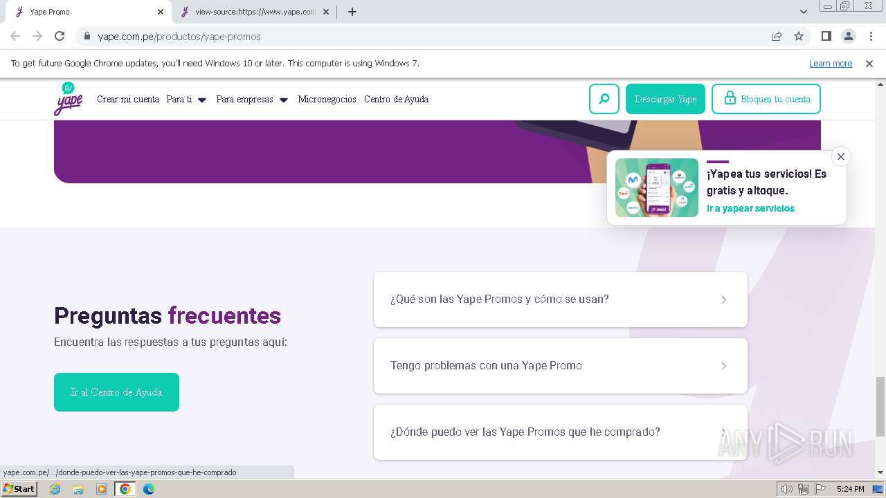Expand '¿Dónde puedo ver las Yape Promos' question

click(561, 432)
